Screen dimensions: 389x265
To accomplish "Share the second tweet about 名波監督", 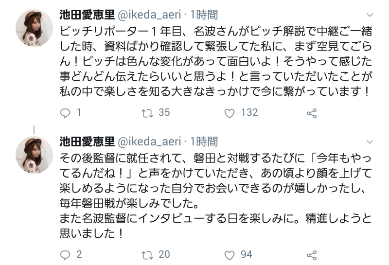I will point(312,254).
